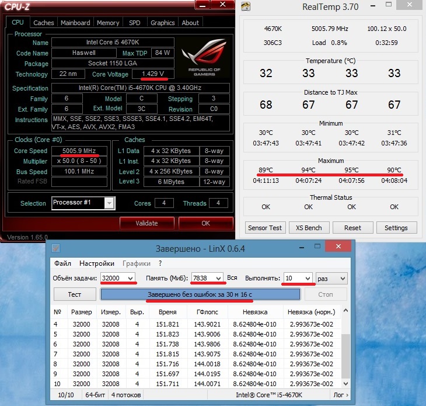Click the maximum temperature 95°C in RealTemp
The width and height of the screenshot is (426, 406).
[x=351, y=170]
